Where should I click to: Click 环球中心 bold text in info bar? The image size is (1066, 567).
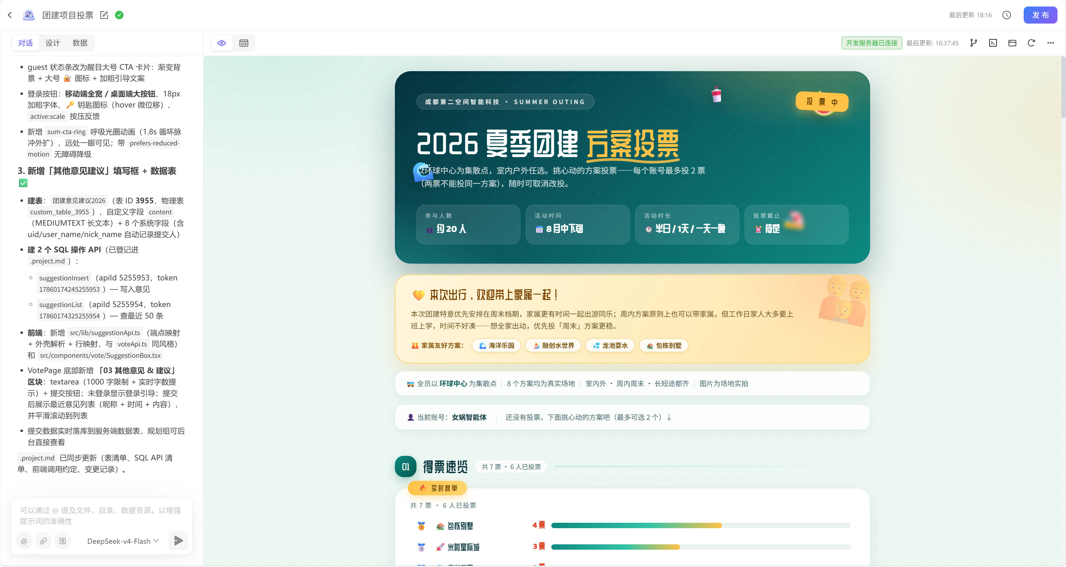click(x=453, y=384)
